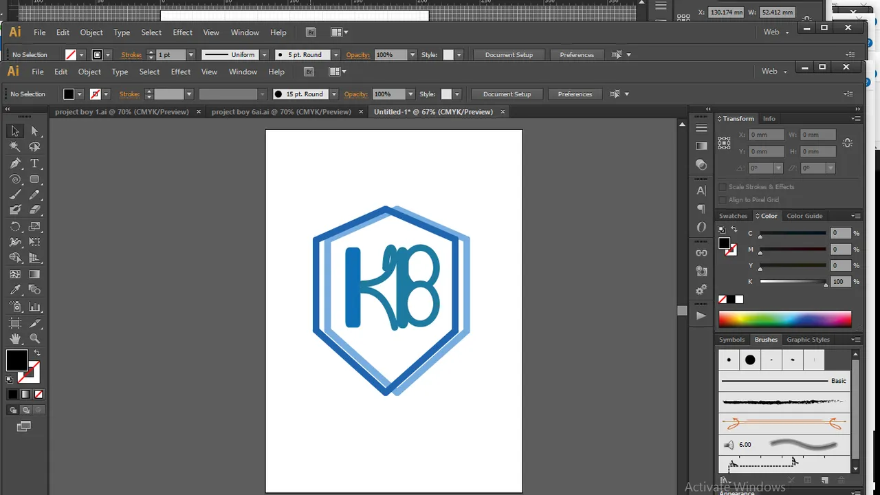Select the Scale tool
This screenshot has width=880, height=495.
click(35, 226)
